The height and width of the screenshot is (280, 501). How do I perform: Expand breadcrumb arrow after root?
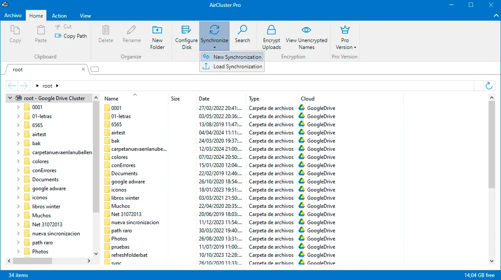pos(57,85)
